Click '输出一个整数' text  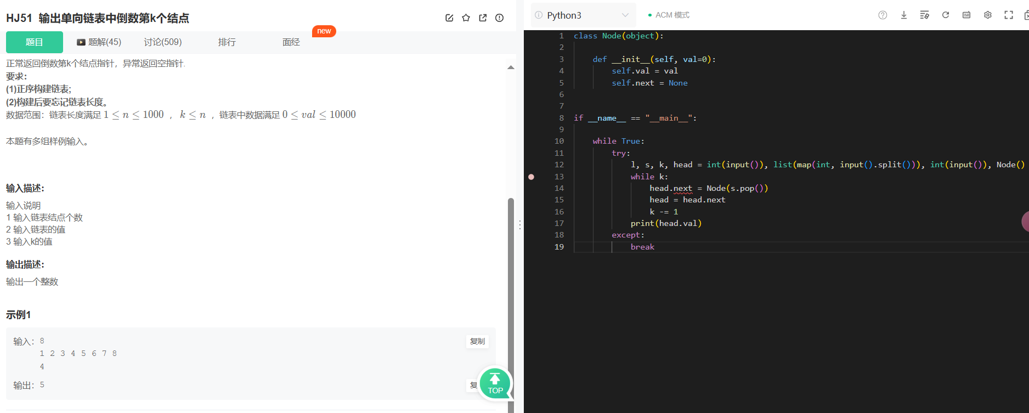(32, 282)
